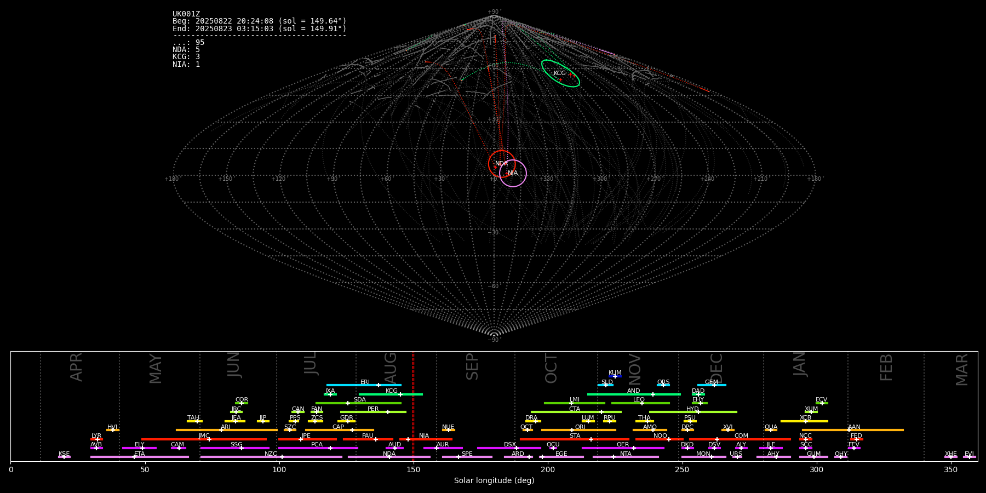986x493 pixels.
Task: Click the violet NIA radiant circle on sky map
Action: tap(513, 173)
